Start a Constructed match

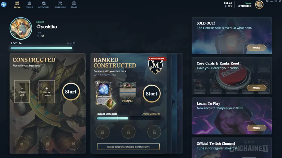(x=71, y=91)
